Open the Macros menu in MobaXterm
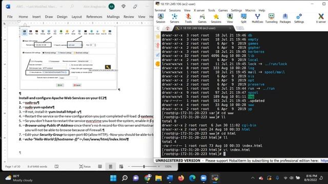This screenshot has height=184, width=328. (250, 10)
